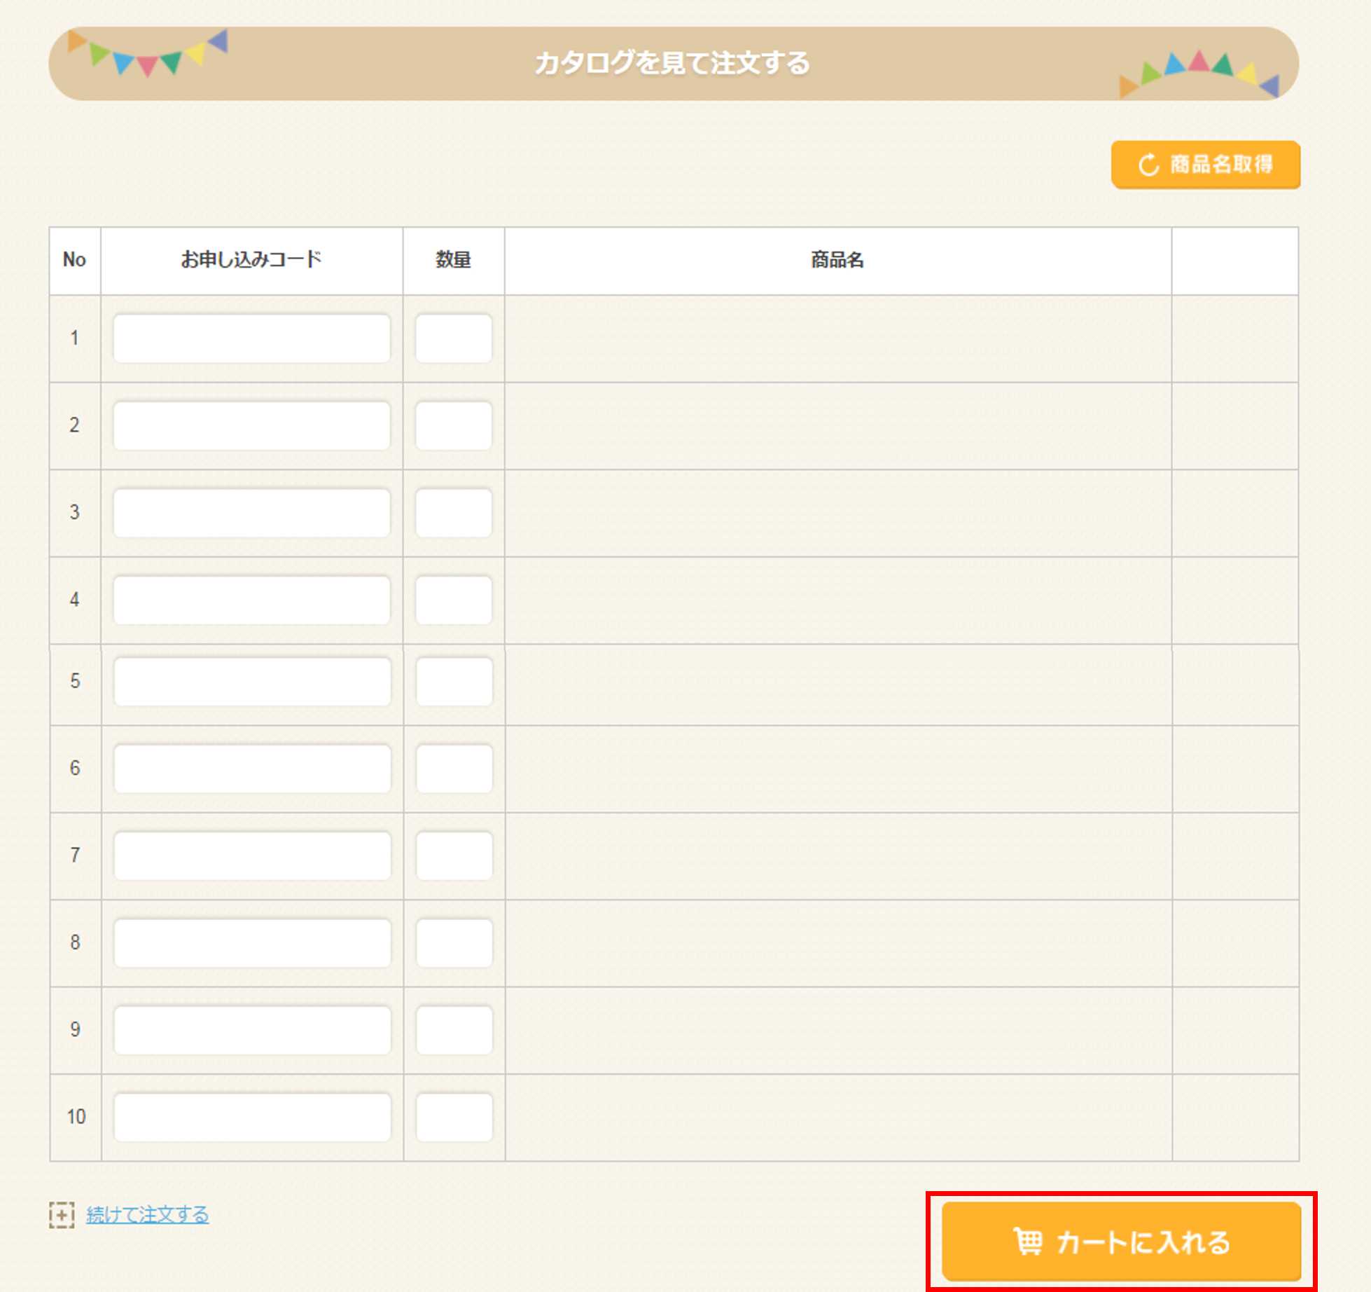
Task: Focus order code field in row 1
Action: [x=251, y=338]
